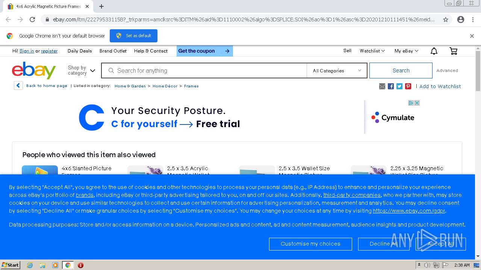Open 4x6 Slanted Picture Frames item
Screen dimensions: 481x270
pos(86,168)
